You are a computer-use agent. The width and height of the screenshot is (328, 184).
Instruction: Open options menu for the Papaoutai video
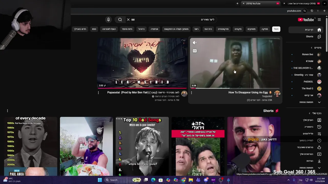coord(98,93)
